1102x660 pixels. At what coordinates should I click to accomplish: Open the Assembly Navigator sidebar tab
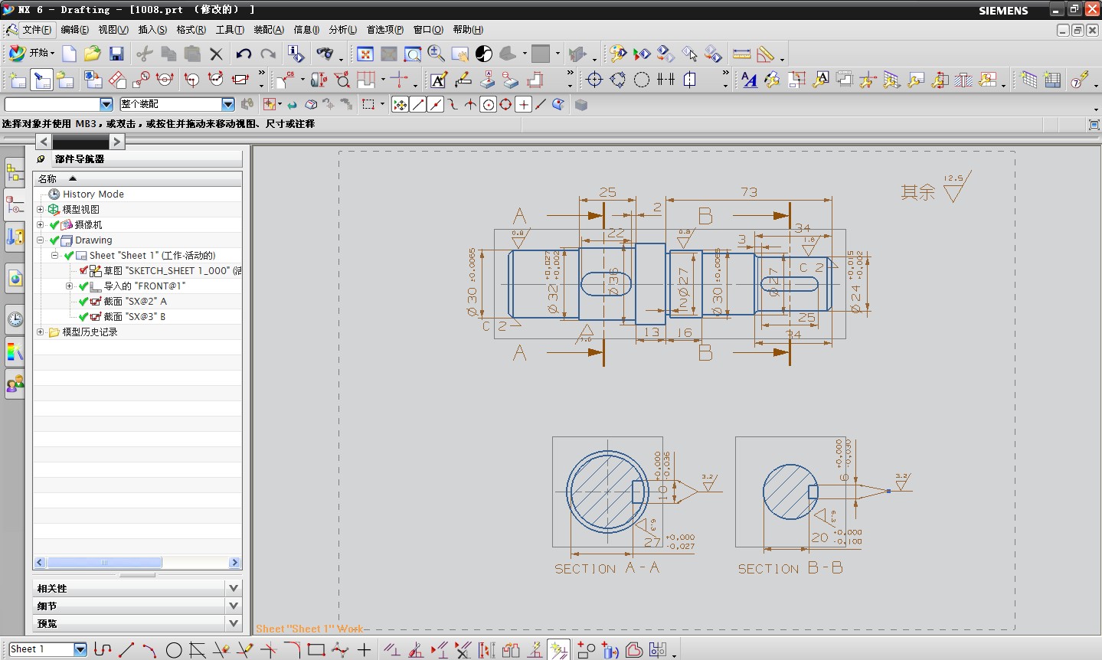click(x=15, y=172)
